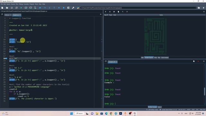Open a file using folder icon
This screenshot has width=206, height=116.
pos(7,8)
